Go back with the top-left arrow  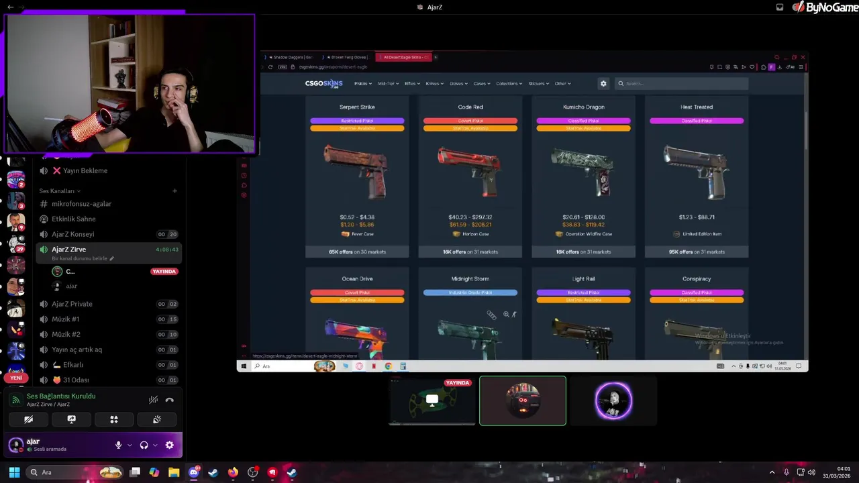[x=10, y=7]
